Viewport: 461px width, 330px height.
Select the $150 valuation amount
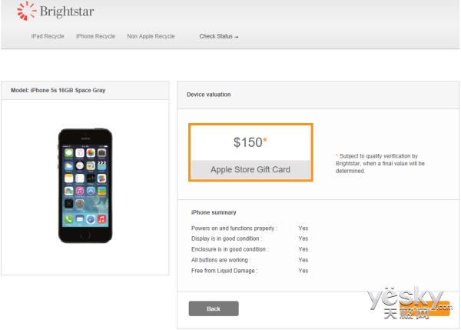[248, 142]
